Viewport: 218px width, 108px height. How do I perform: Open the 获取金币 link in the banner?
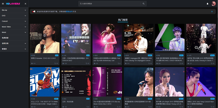pyautogui.click(x=69, y=12)
